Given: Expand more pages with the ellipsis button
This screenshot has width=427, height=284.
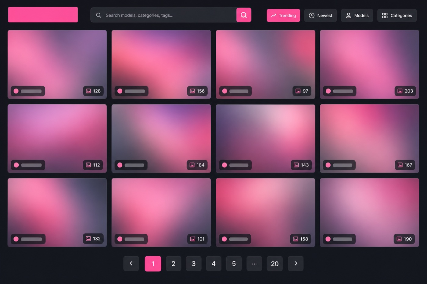Looking at the screenshot, I should point(254,264).
